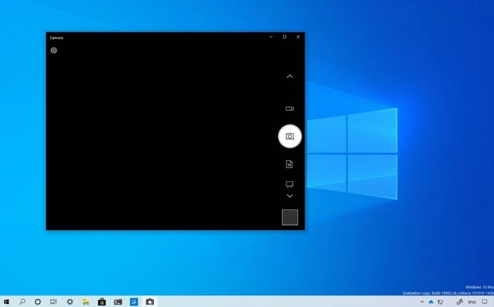494x307 pixels.
Task: Show hidden system tray icons
Action: (x=422, y=302)
